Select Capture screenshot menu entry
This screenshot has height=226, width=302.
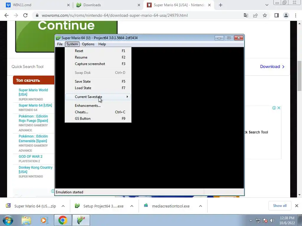98,64
